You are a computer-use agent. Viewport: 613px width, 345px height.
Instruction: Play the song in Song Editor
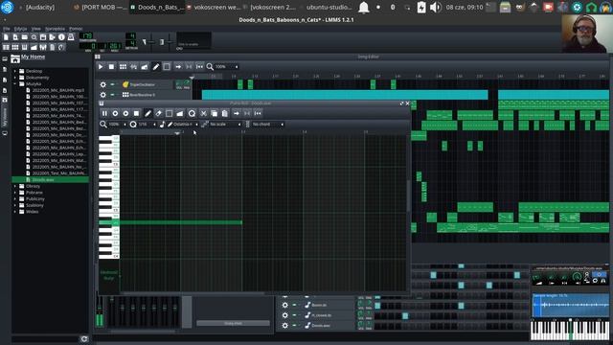[101, 67]
